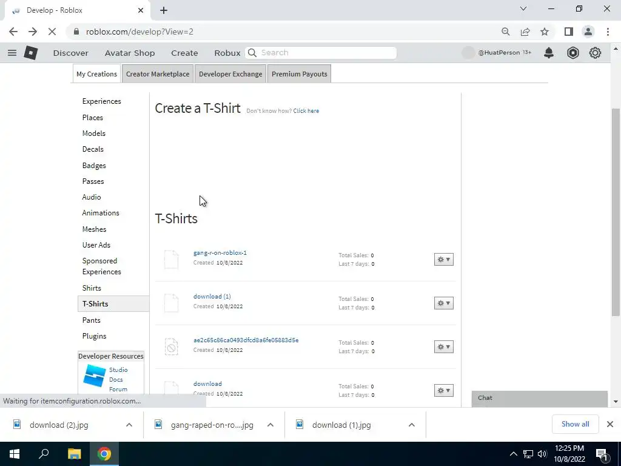Open Discover in the top navigation

click(71, 53)
